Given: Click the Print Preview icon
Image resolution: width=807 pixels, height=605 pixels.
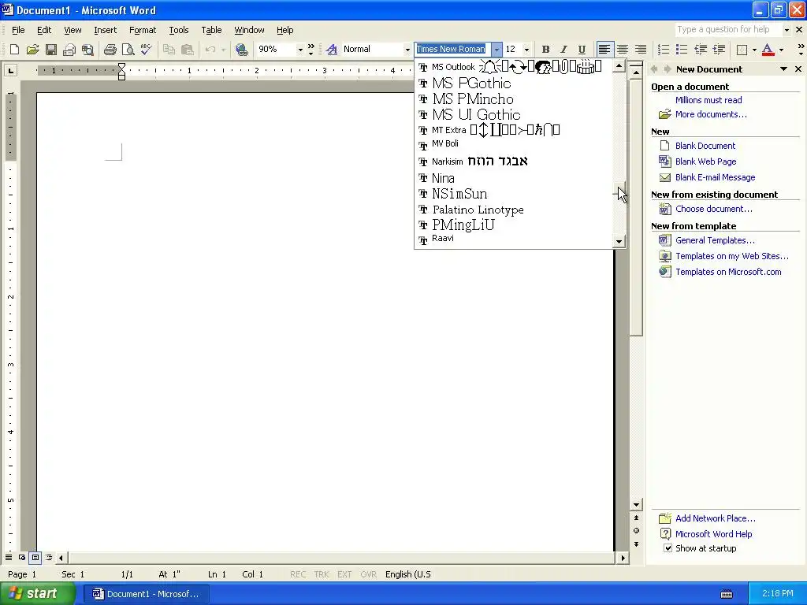Looking at the screenshot, I should tap(128, 50).
